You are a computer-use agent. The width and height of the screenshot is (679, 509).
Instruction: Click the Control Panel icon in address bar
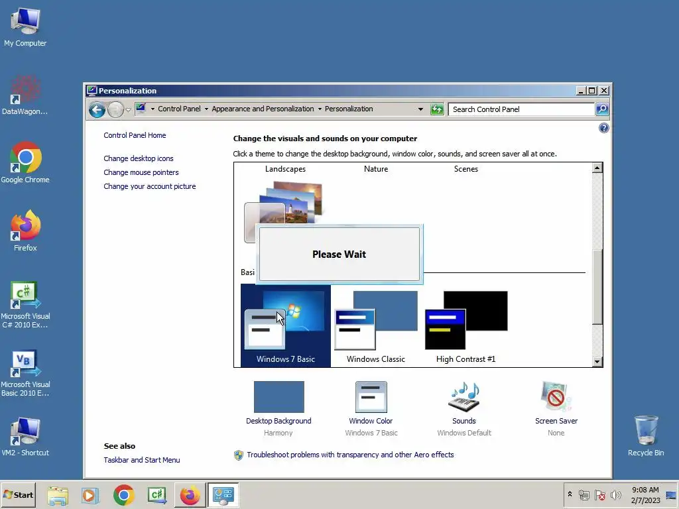[x=141, y=108]
